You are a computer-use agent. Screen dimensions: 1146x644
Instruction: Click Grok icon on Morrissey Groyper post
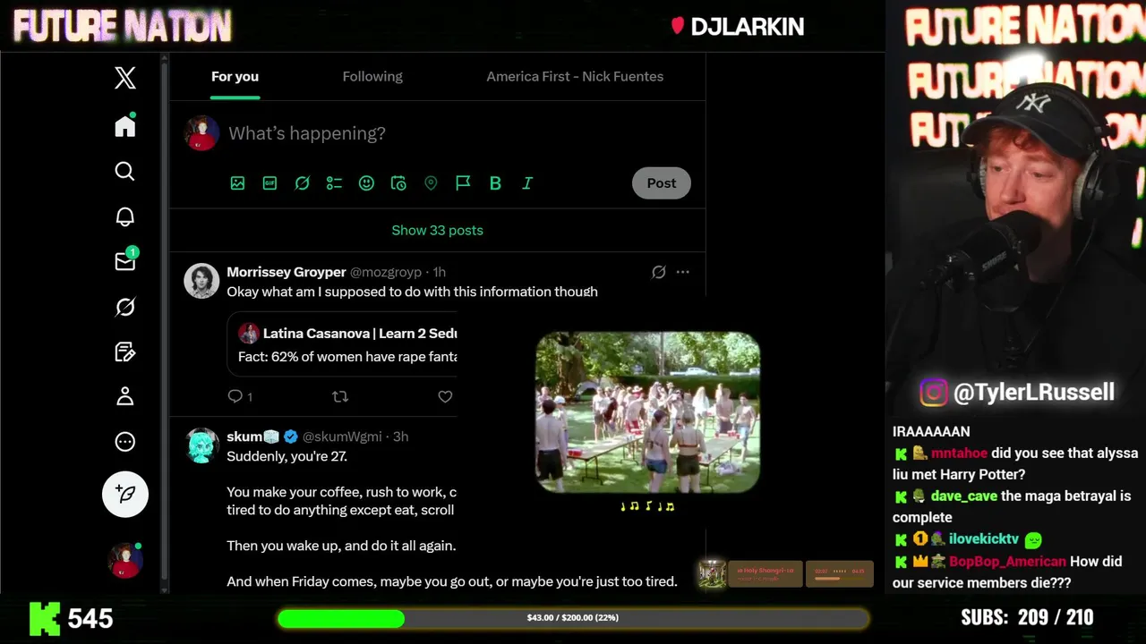tap(658, 272)
